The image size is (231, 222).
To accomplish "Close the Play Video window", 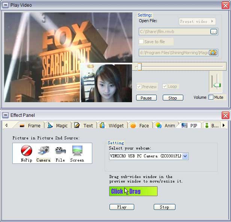I will [x=225, y=5].
